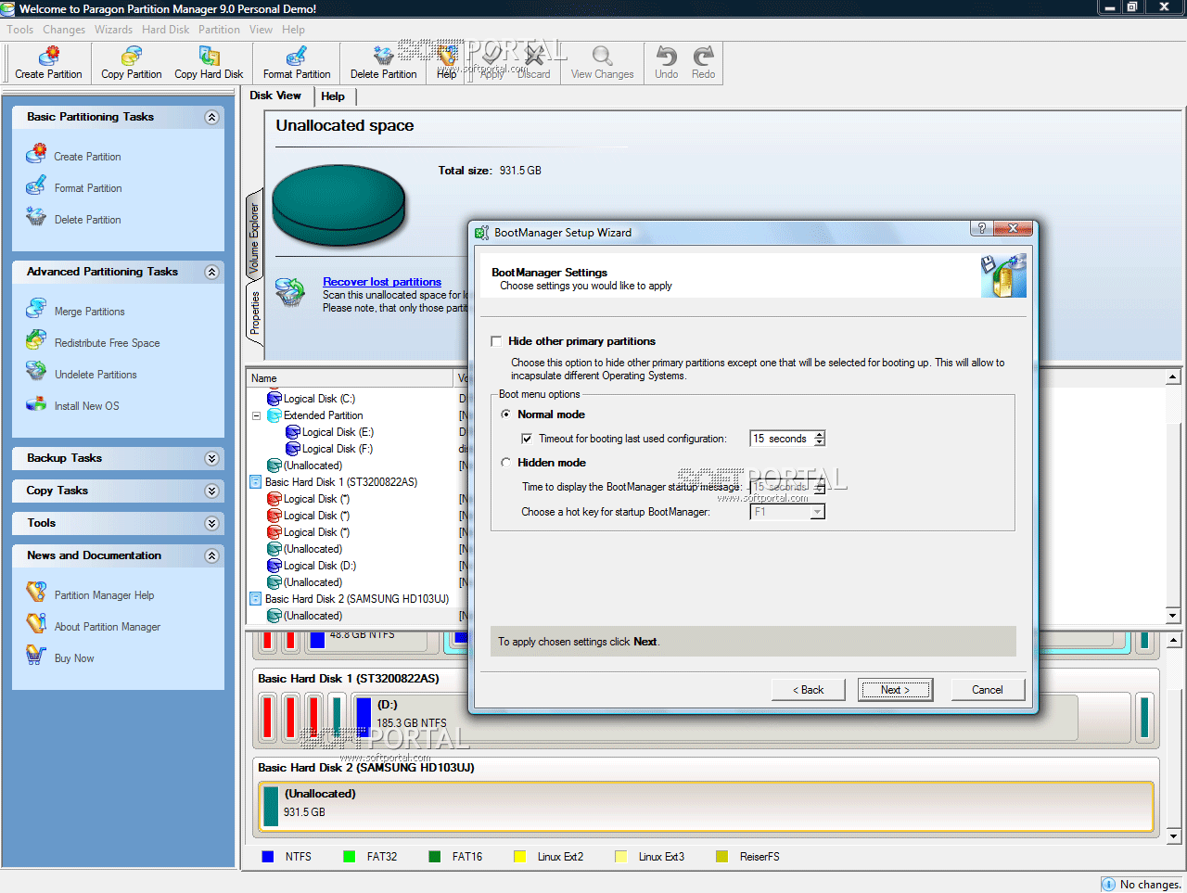Image resolution: width=1187 pixels, height=893 pixels.
Task: Open the Tools menu
Action: point(20,30)
